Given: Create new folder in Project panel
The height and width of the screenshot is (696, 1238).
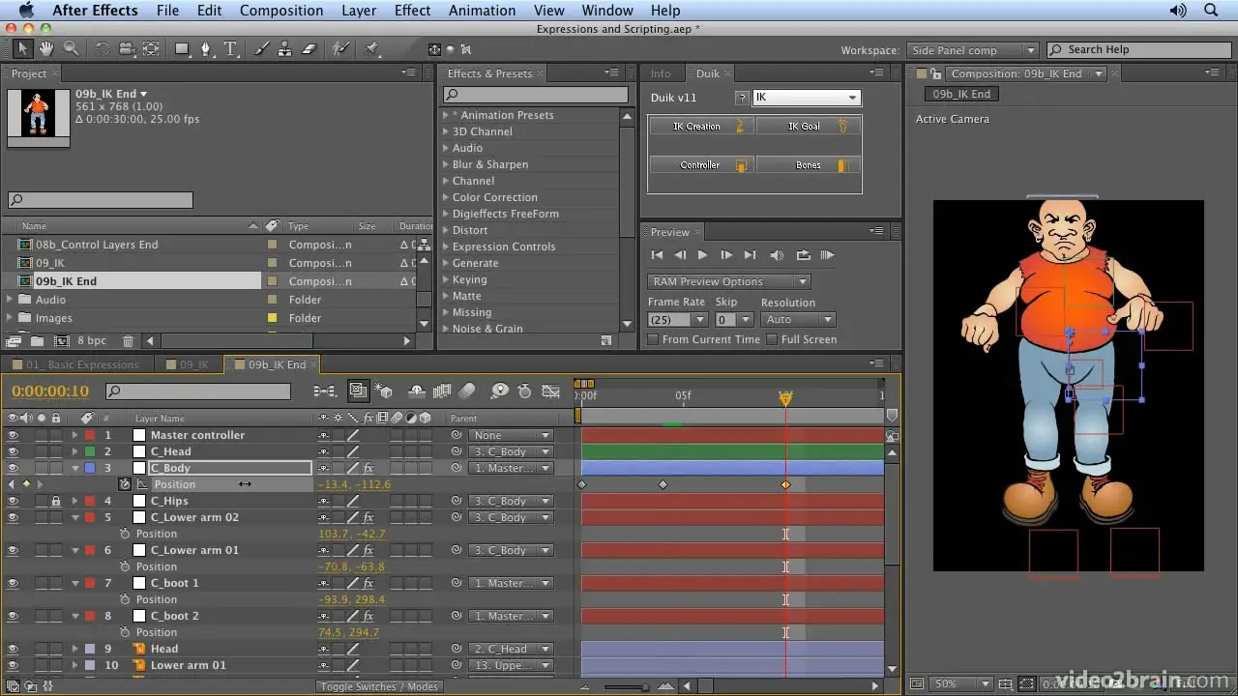Looking at the screenshot, I should pos(37,341).
